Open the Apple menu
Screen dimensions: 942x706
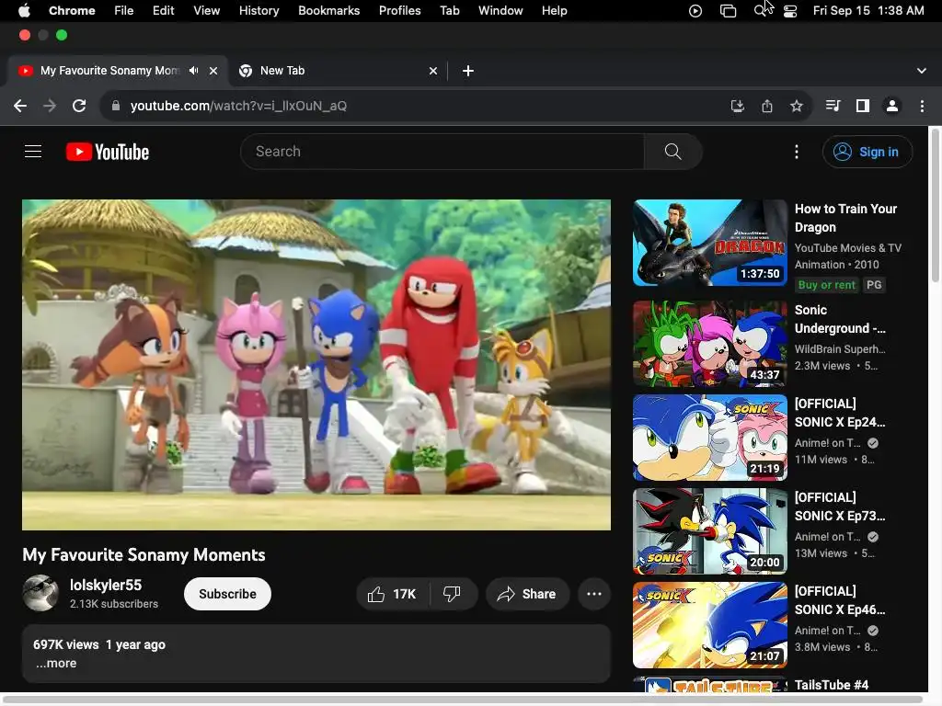(x=25, y=10)
